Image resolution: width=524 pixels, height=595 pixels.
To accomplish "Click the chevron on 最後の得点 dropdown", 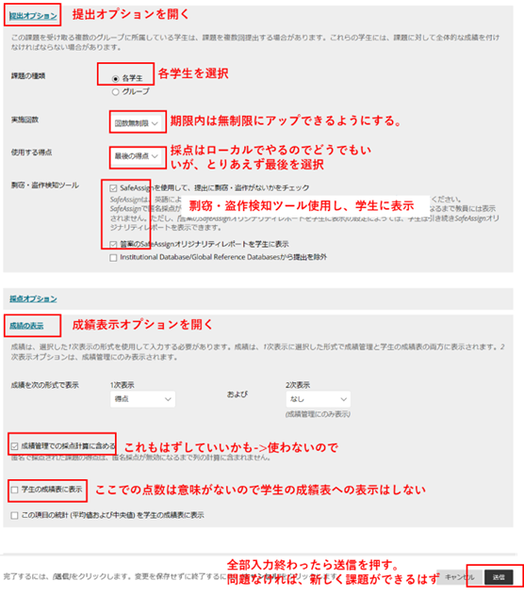I will tap(155, 156).
